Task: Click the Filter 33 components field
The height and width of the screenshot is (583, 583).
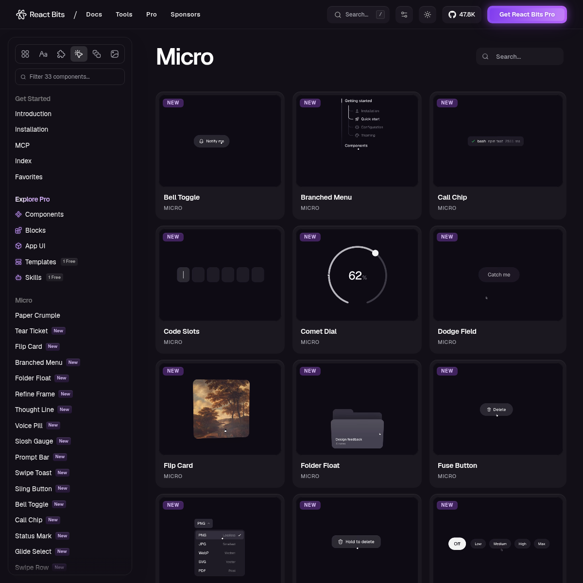Action: [x=70, y=77]
